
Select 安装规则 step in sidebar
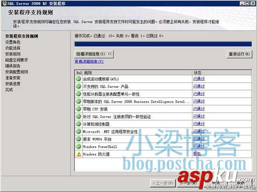tap(13, 54)
